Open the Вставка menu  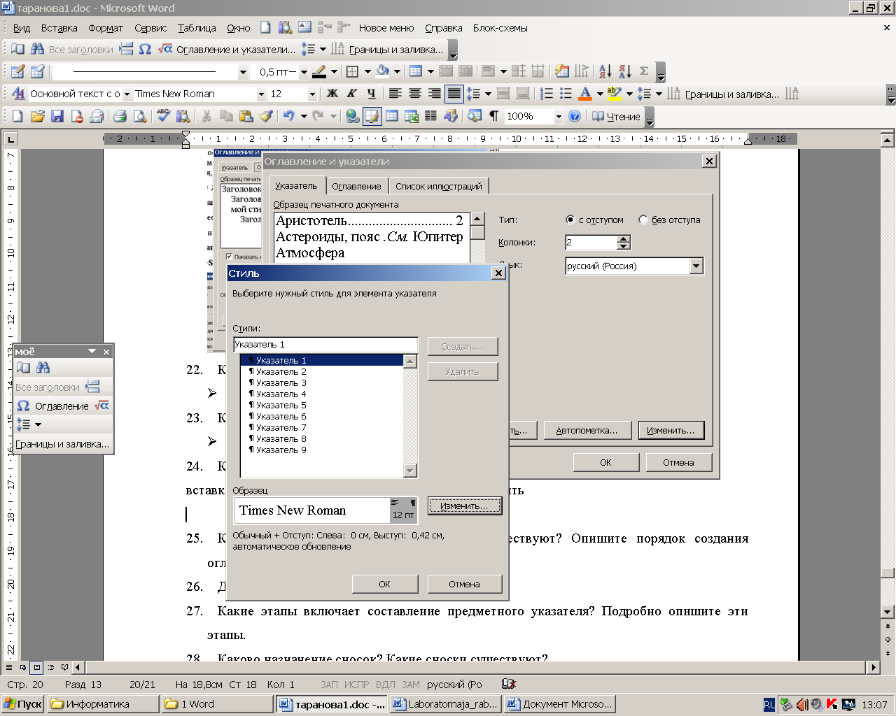point(59,28)
